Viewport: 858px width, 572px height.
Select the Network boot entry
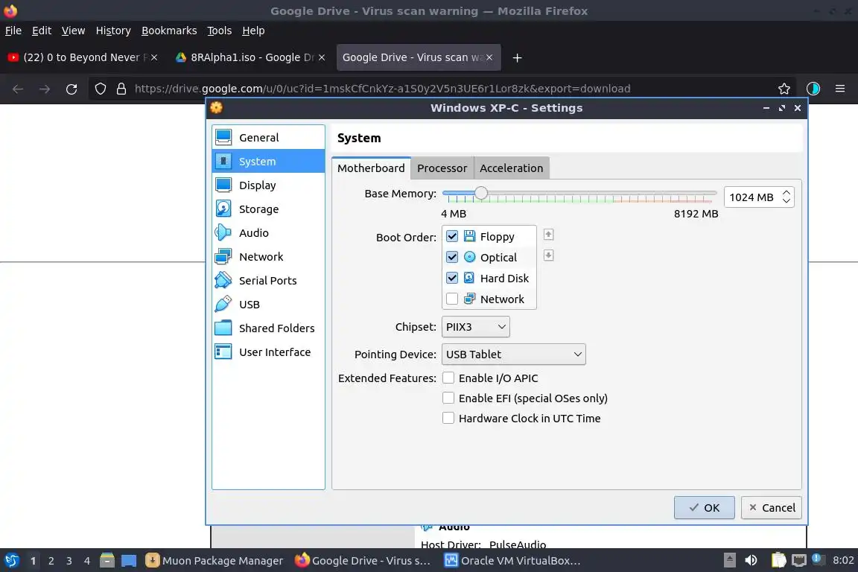(x=502, y=299)
